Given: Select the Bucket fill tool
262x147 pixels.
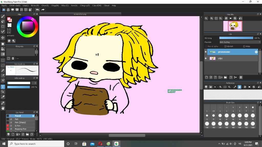Looking at the screenshot, I should pyautogui.click(x=3, y=49).
